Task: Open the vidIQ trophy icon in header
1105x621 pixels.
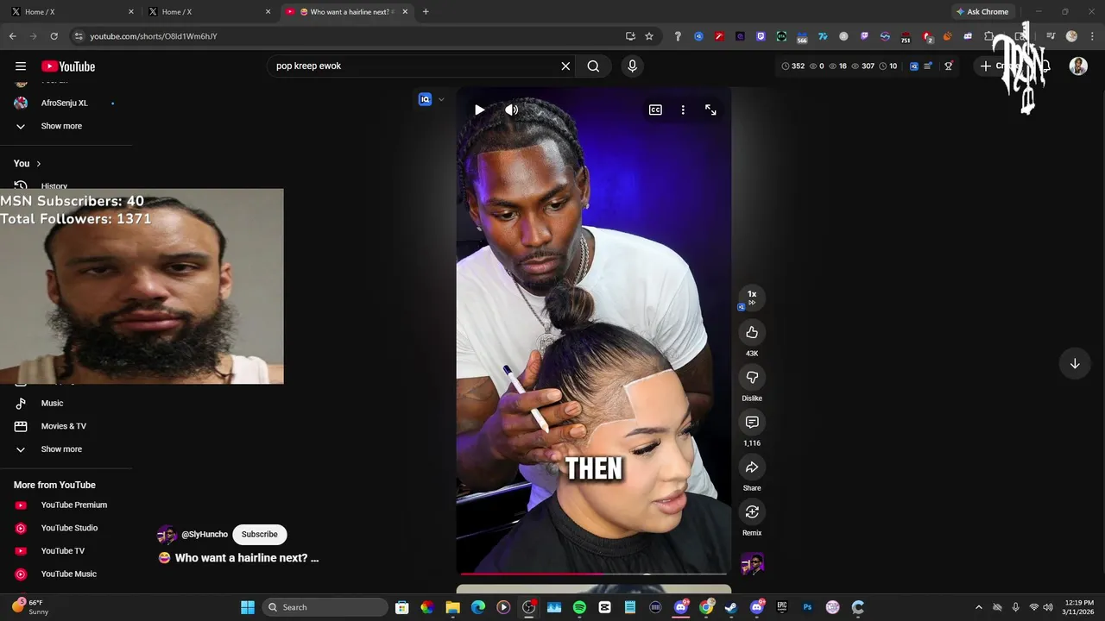Action: 948,66
